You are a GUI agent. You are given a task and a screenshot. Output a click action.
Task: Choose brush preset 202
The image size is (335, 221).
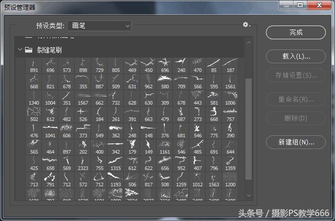83,148
